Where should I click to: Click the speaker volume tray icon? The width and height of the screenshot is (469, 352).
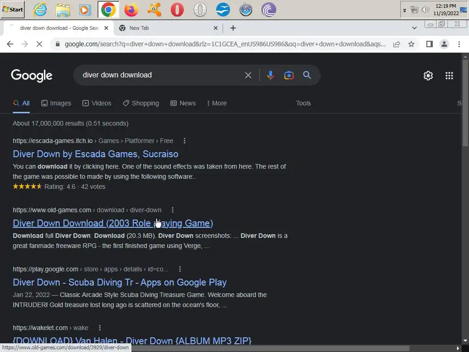click(425, 10)
